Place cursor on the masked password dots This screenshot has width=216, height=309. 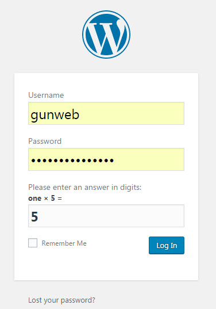(x=72, y=161)
